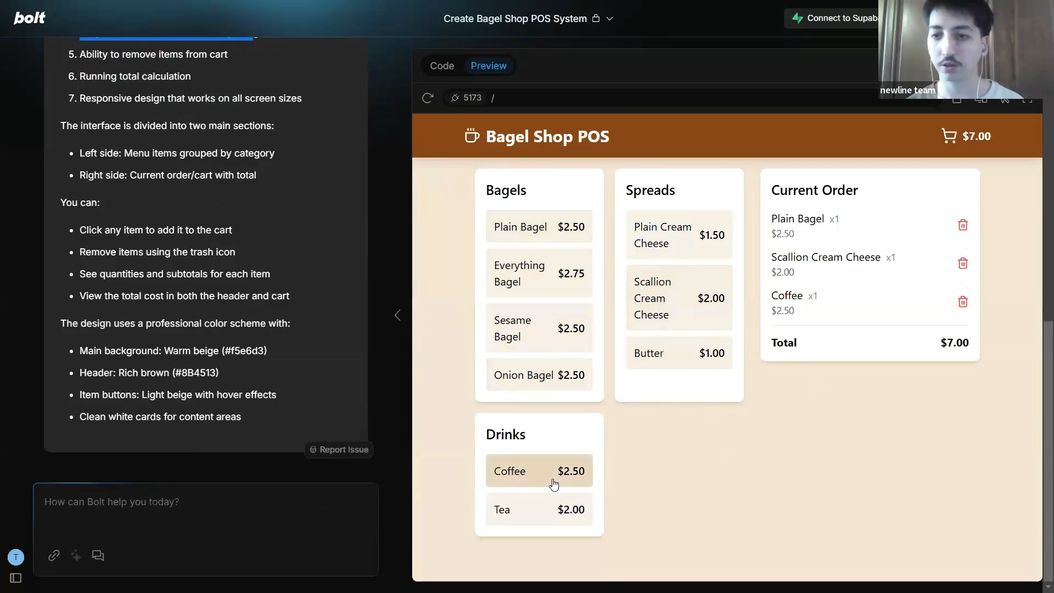
Task: Click 'Main background: Warm beige (#f5e6d3)' text
Action: tap(173, 351)
